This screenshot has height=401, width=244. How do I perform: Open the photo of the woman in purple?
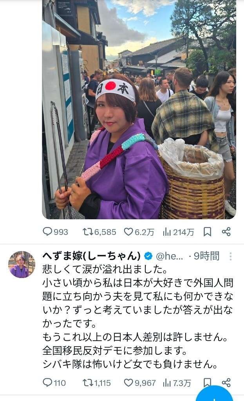click(139, 110)
